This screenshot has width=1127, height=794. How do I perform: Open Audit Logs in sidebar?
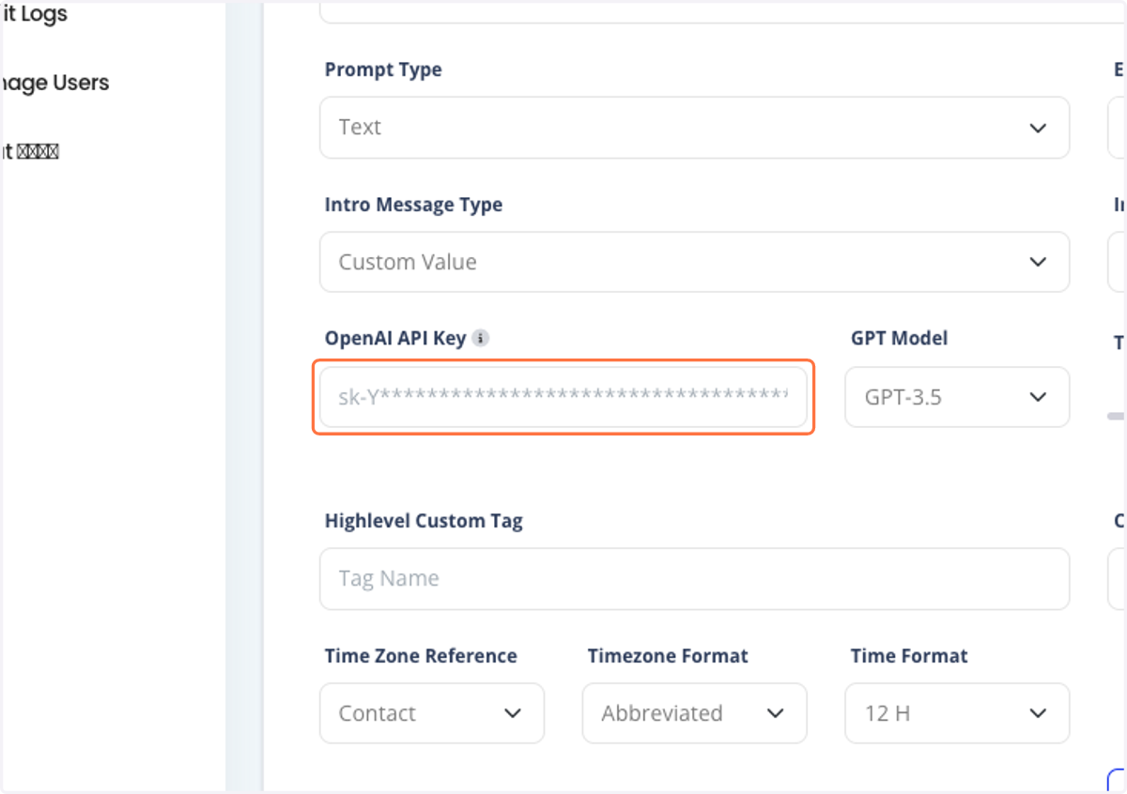34,14
